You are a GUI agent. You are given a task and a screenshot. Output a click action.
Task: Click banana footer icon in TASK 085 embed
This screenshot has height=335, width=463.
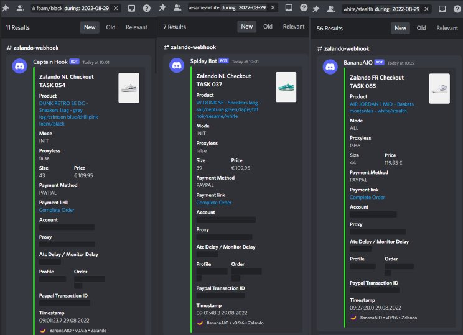pos(353,318)
